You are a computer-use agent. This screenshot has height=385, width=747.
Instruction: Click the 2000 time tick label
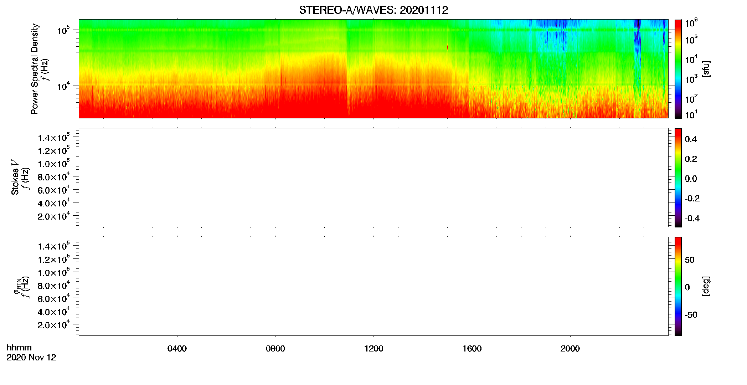click(570, 349)
